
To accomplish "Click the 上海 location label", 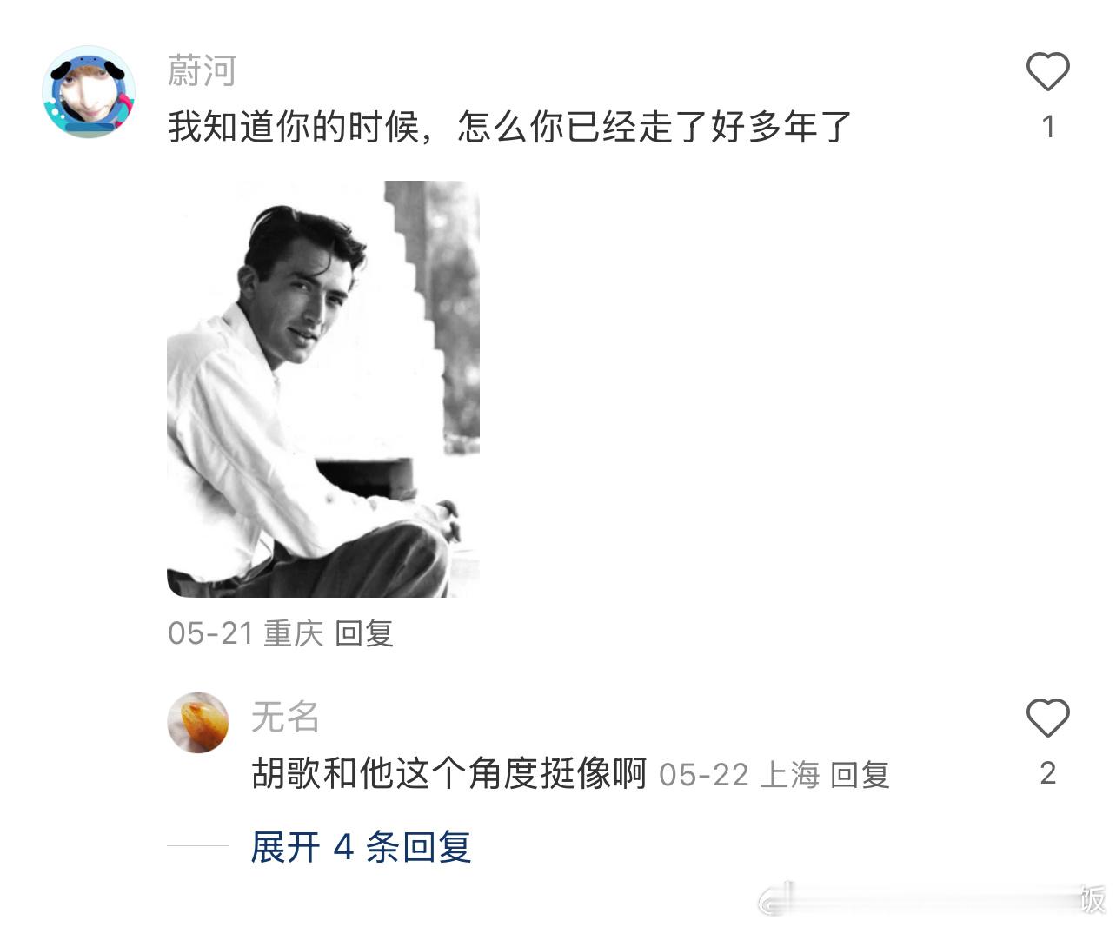I will [789, 774].
